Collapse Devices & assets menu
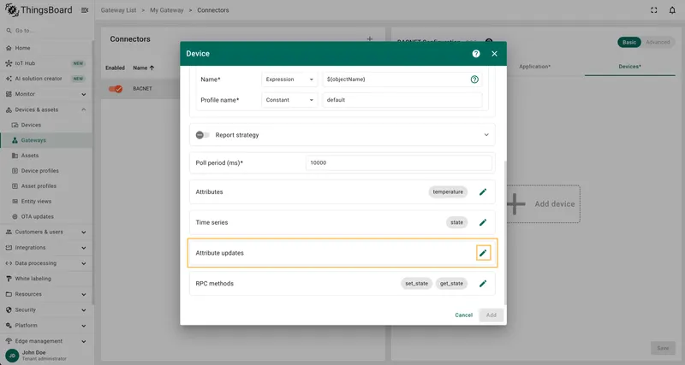The height and width of the screenshot is (365, 685). (x=83, y=109)
